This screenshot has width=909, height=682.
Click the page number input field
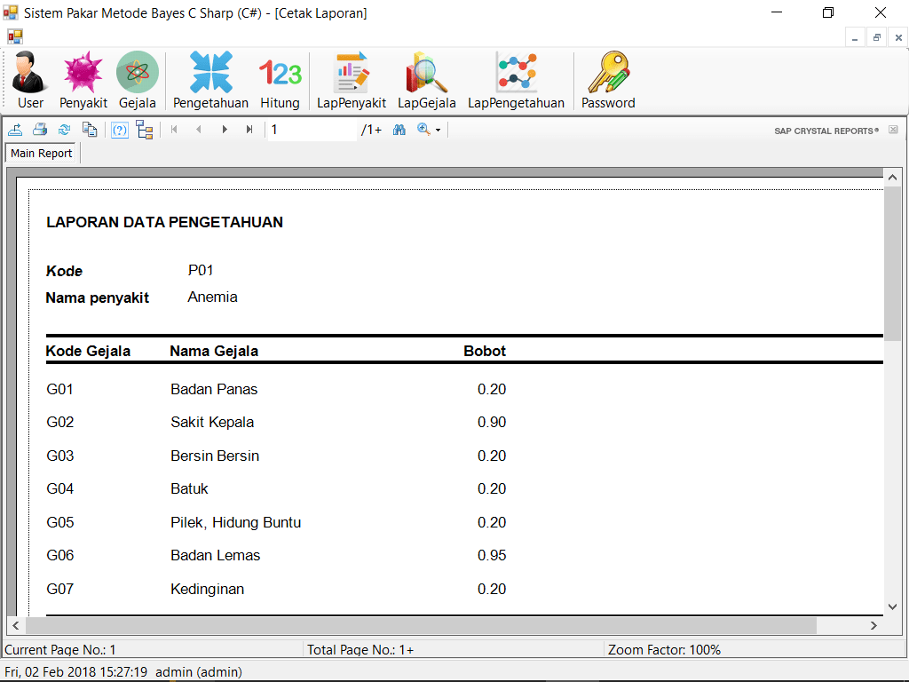pos(311,130)
